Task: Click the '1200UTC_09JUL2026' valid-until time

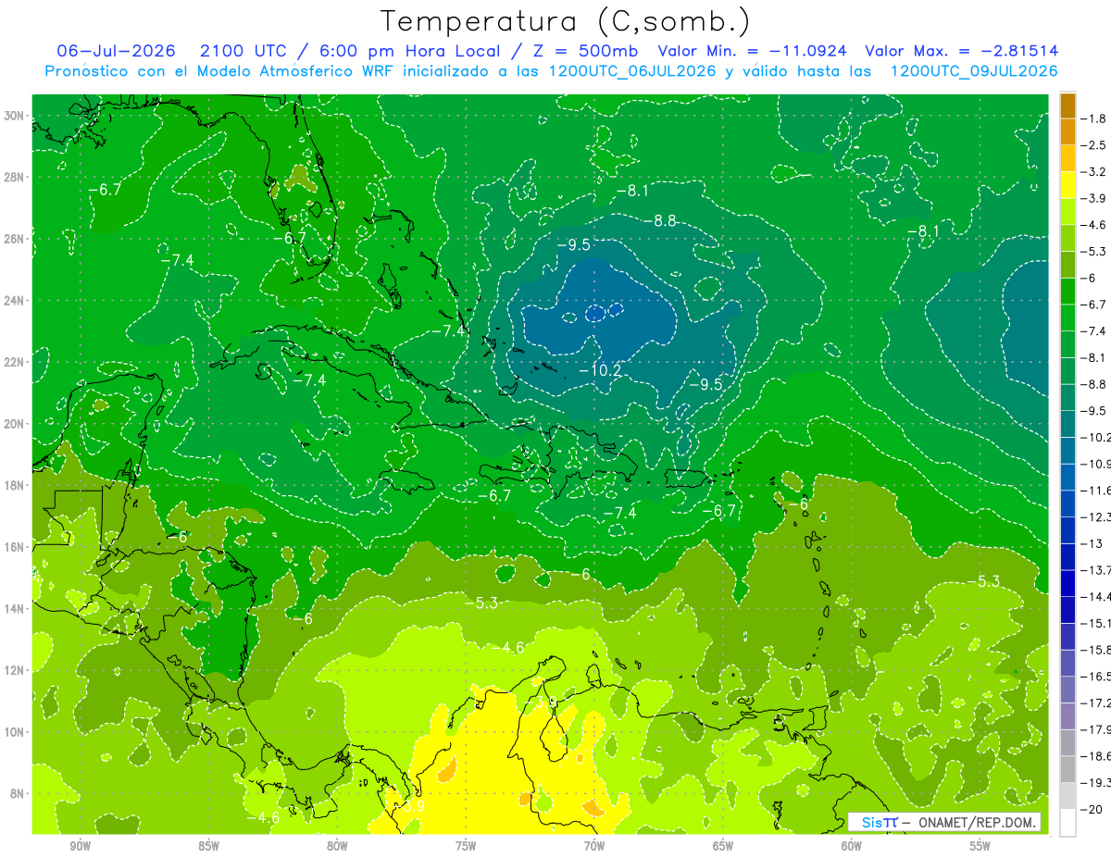Action: (973, 71)
